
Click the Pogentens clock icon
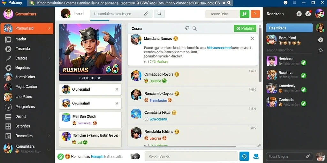click(8, 107)
